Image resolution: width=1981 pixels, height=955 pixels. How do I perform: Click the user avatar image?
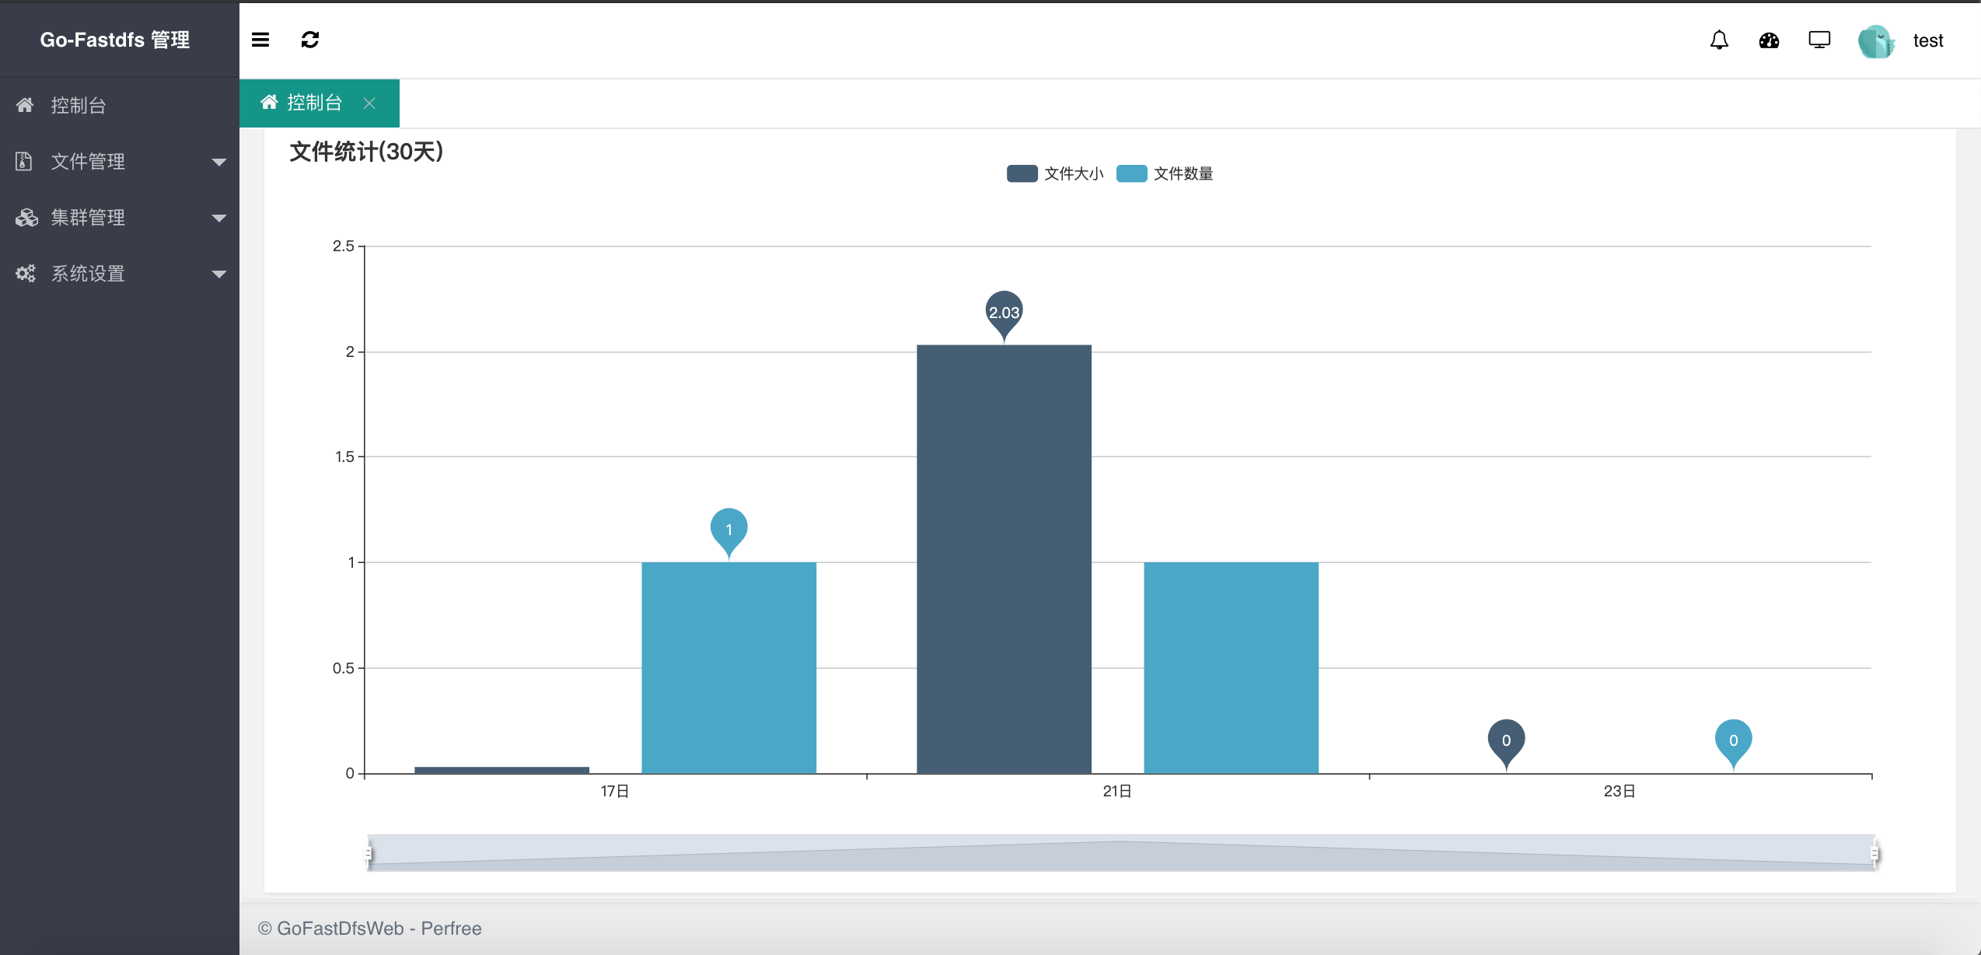(x=1875, y=41)
